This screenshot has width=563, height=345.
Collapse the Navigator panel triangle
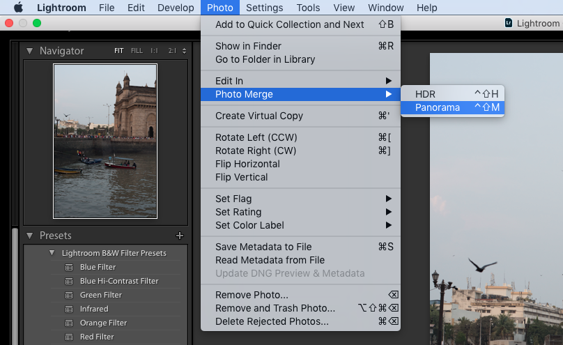(x=29, y=51)
